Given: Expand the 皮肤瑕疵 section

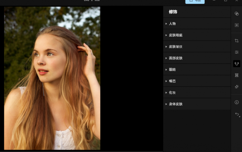Looking at the screenshot, I should click(x=197, y=35).
